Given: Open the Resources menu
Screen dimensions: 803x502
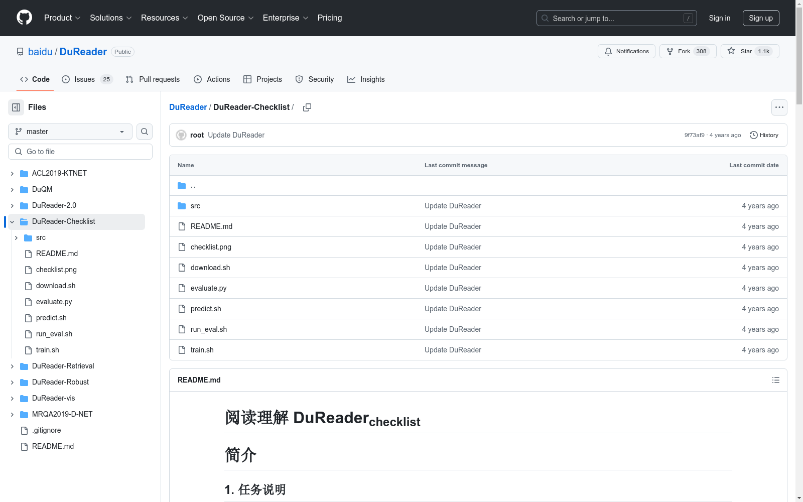Looking at the screenshot, I should 165,18.
